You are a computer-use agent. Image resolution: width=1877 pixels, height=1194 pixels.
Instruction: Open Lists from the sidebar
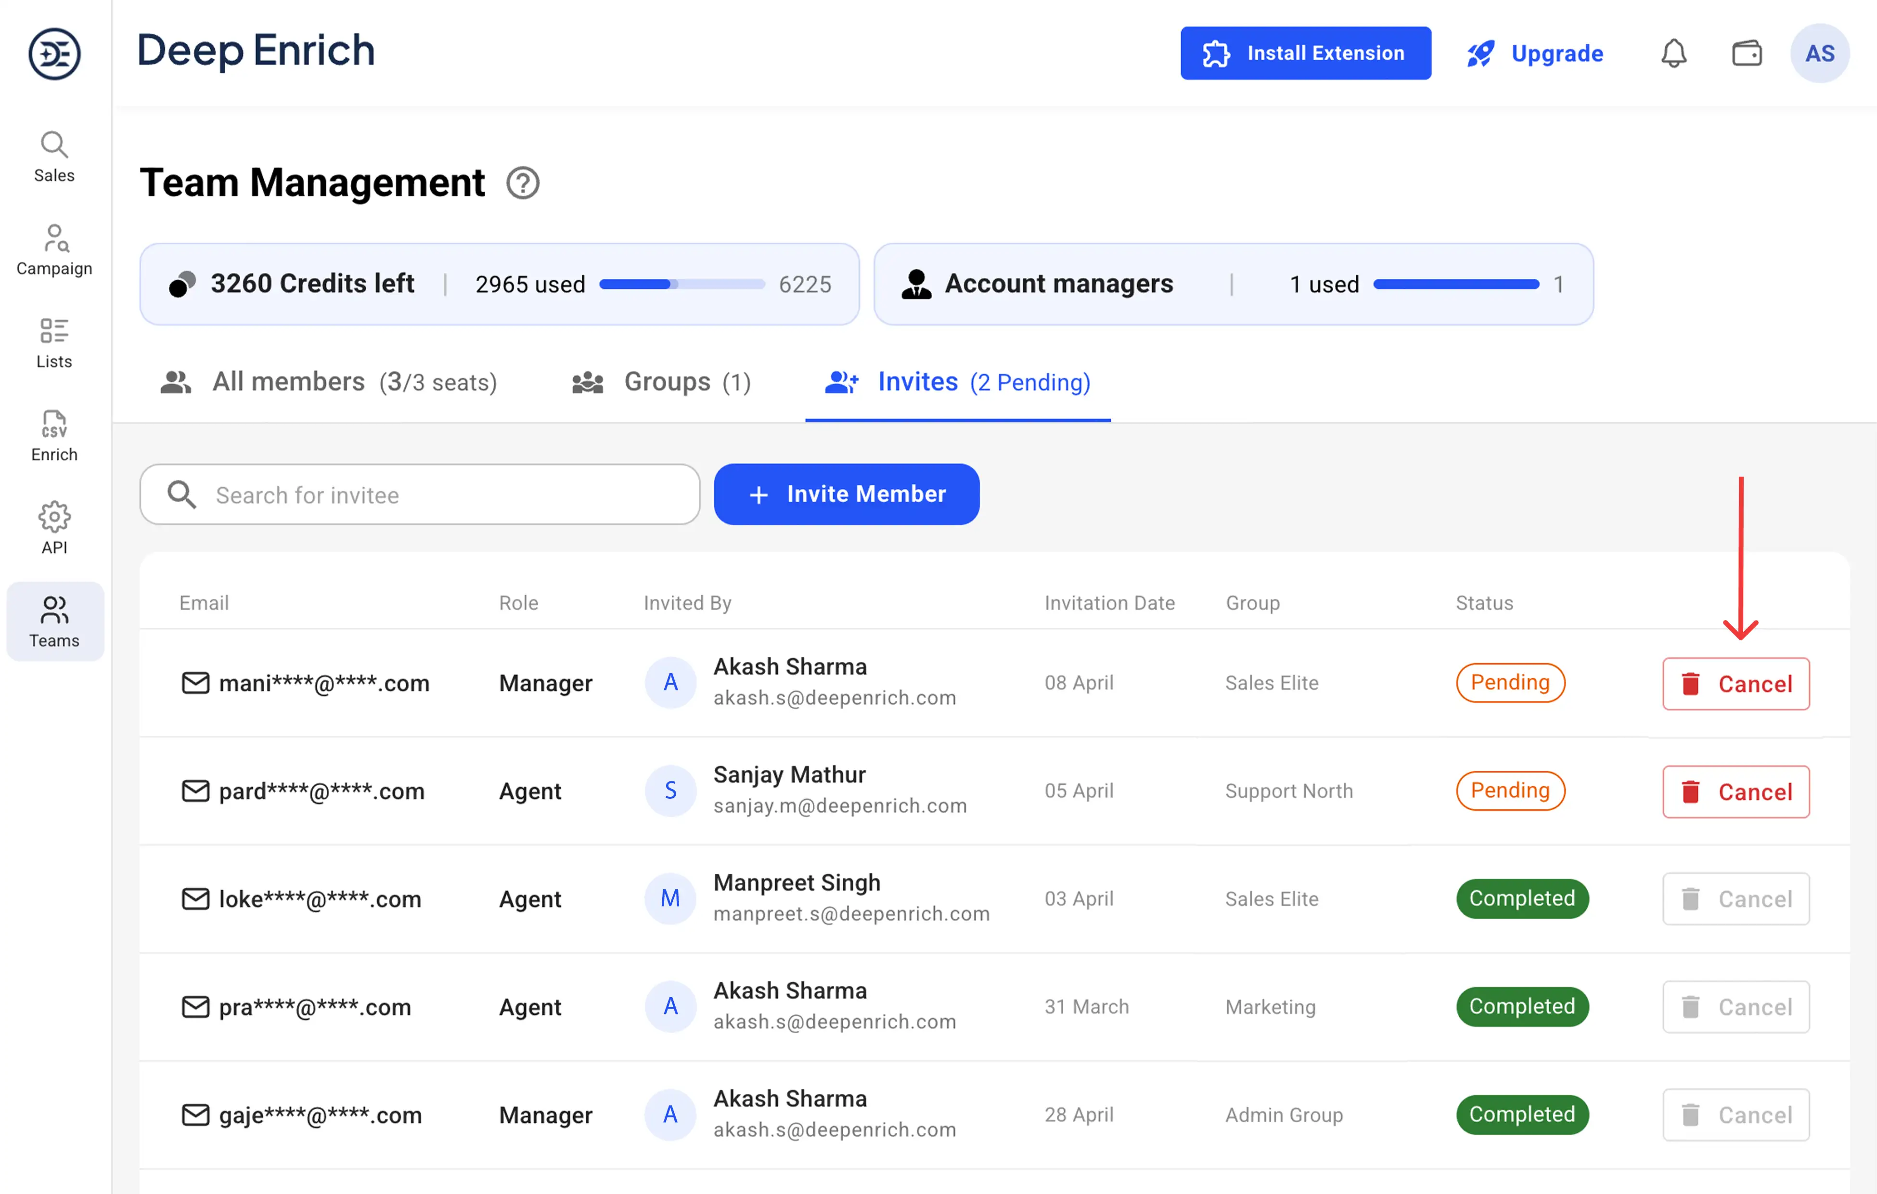[54, 342]
